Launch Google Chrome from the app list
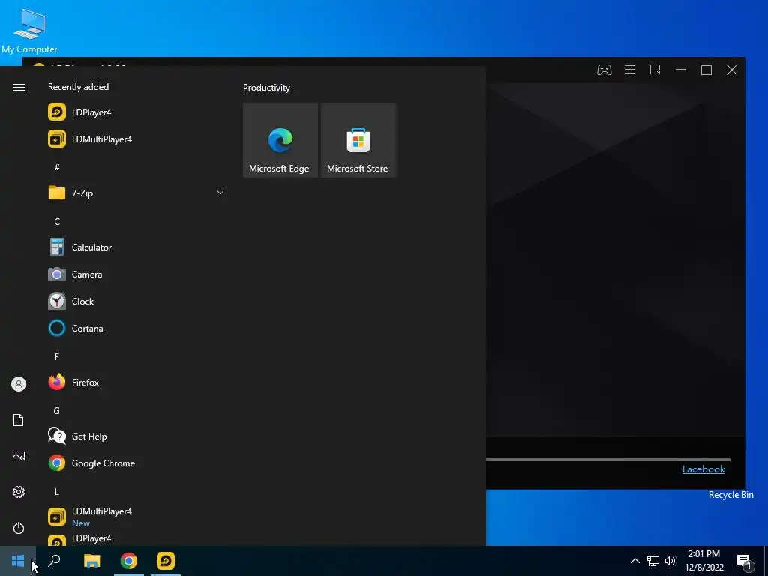 tap(136, 463)
